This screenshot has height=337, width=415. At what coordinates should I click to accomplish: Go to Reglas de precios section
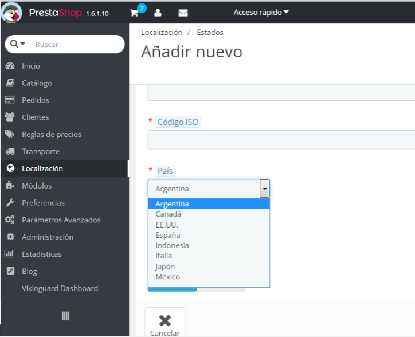tap(52, 135)
